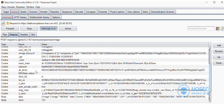Image resolution: width=224 pixels, height=104 pixels.
Task: Click the Add parameter button
Action: [219, 45]
